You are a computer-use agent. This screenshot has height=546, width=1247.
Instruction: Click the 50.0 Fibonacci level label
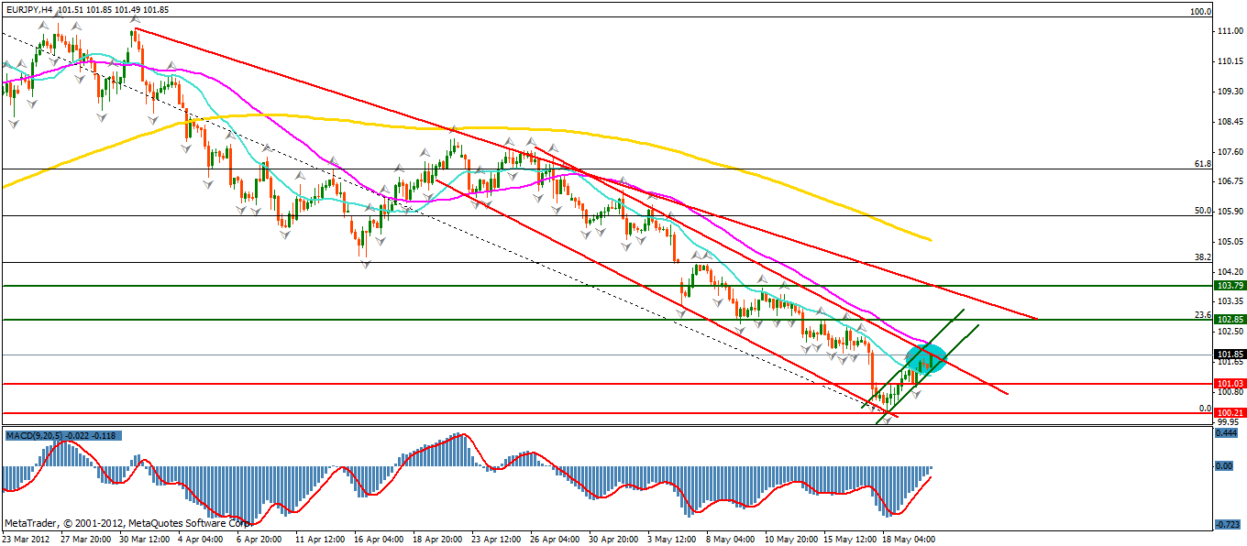click(1203, 210)
